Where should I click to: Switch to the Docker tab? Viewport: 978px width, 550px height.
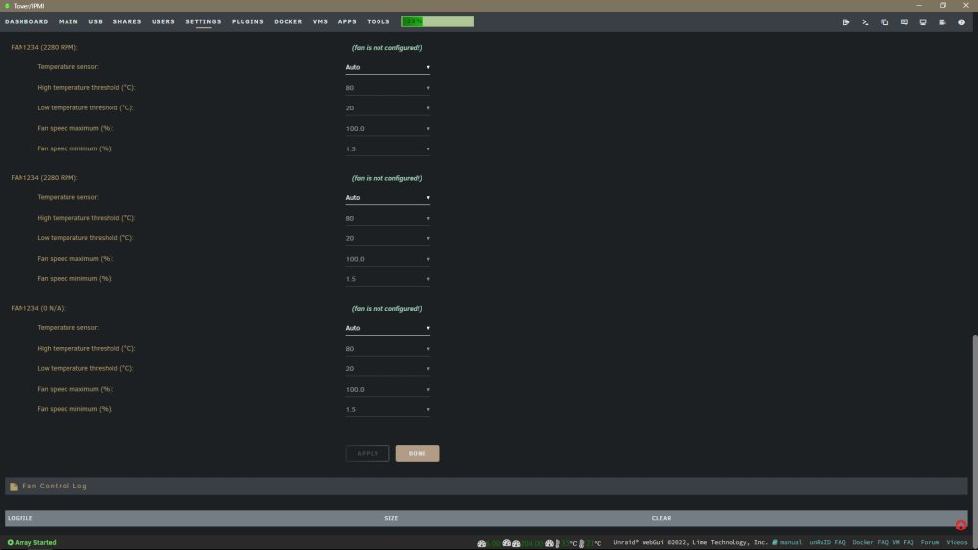(289, 21)
